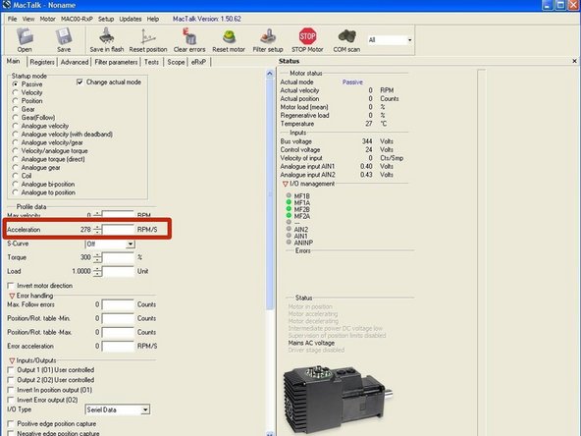Open the File menu
581x436 pixels.
(12, 19)
